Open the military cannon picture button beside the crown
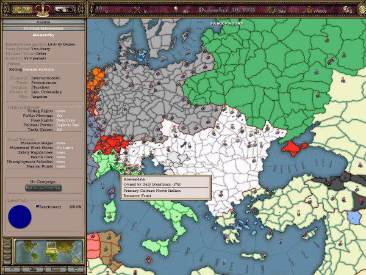Image resolution: width=366 pixels, height=275 pixels. [65, 10]
